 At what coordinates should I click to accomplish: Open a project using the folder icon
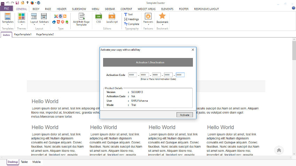tap(23, 3)
